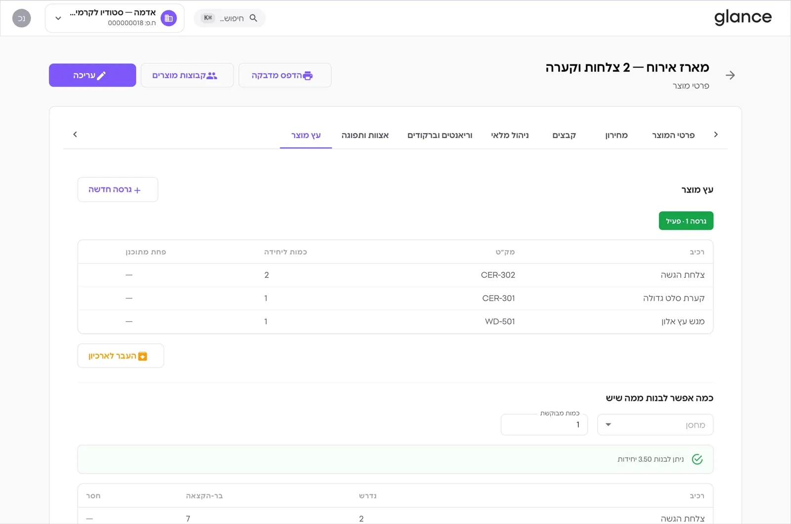
Task: Select the גרסה 1 פעיל version chip
Action: 686,221
